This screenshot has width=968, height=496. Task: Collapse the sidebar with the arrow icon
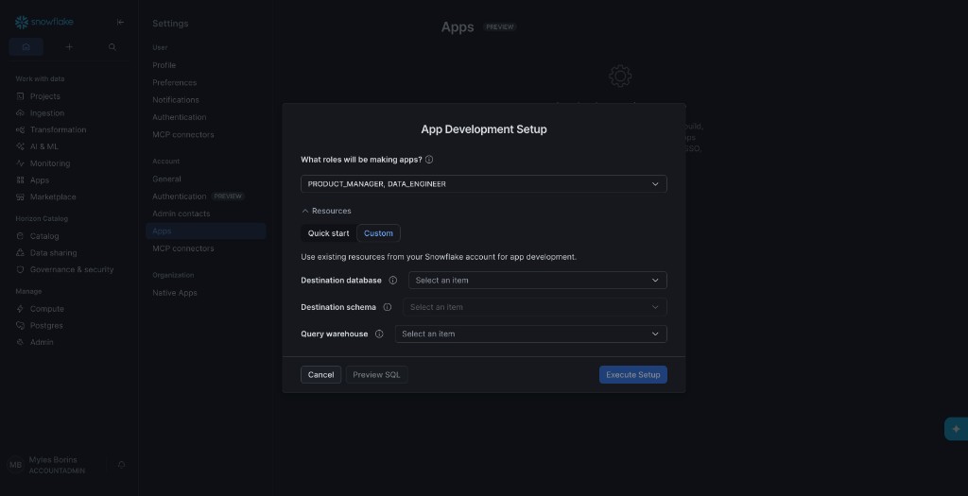(x=120, y=23)
